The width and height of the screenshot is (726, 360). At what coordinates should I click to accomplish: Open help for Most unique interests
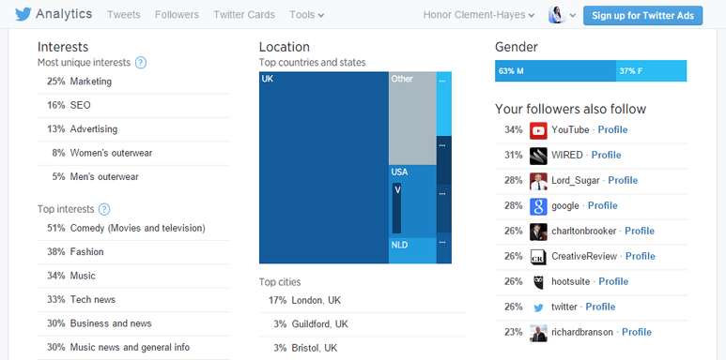[141, 63]
